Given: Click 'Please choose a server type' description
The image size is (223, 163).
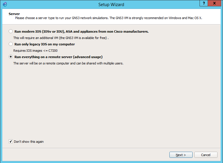Looking at the screenshot, I should (109, 18).
